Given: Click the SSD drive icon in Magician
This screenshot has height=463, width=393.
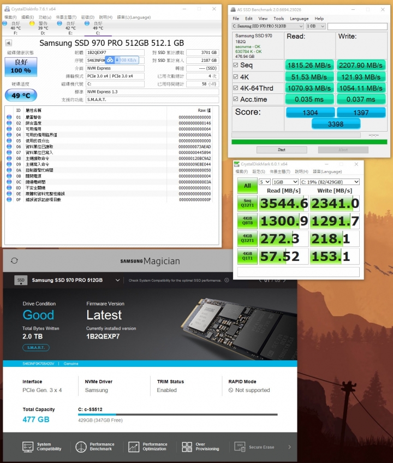Looking at the screenshot, I should pos(21,280).
